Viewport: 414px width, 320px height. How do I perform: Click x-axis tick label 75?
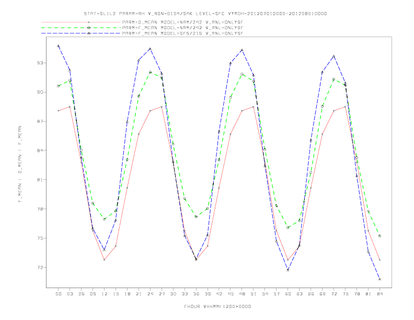pyautogui.click(x=346, y=294)
